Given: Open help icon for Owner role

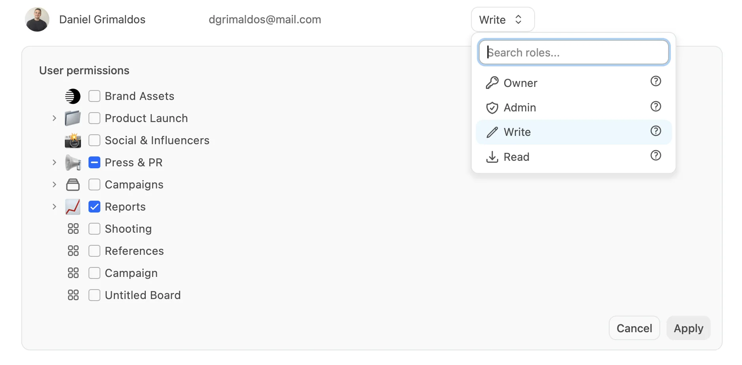Looking at the screenshot, I should [x=656, y=81].
